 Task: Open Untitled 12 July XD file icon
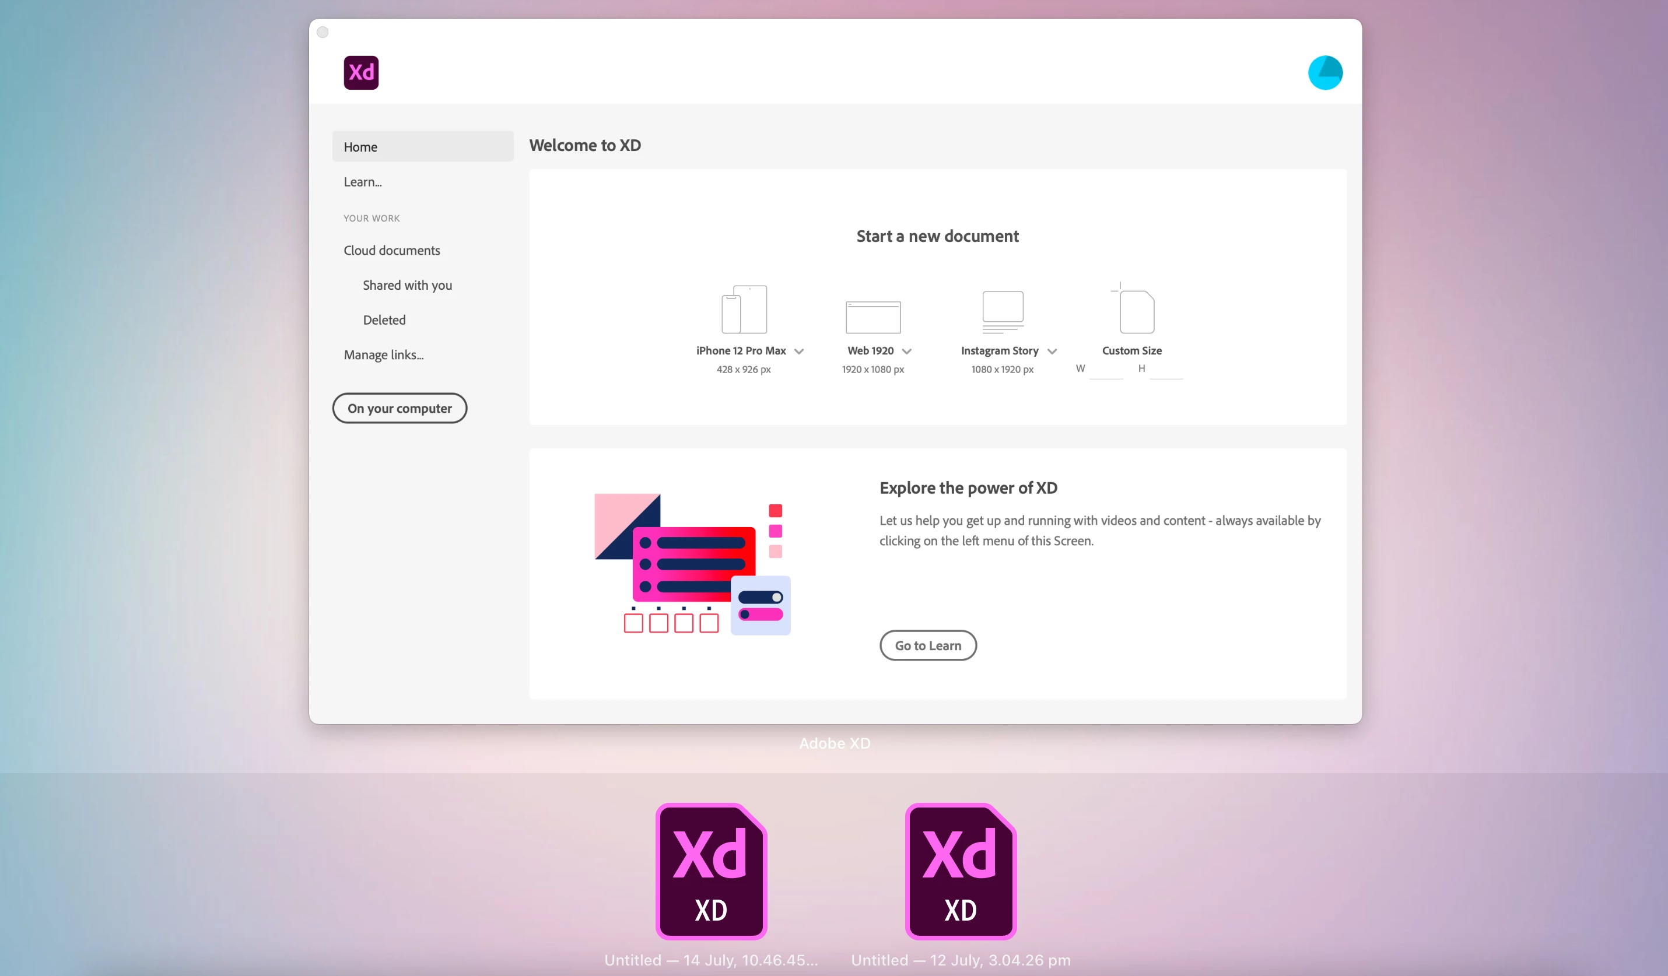pyautogui.click(x=961, y=871)
